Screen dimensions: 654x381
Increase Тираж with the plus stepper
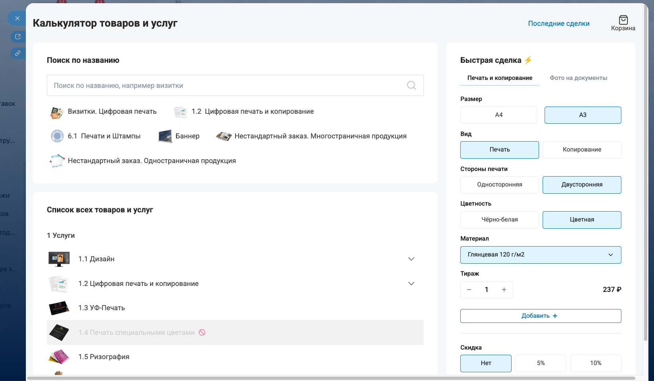click(504, 290)
